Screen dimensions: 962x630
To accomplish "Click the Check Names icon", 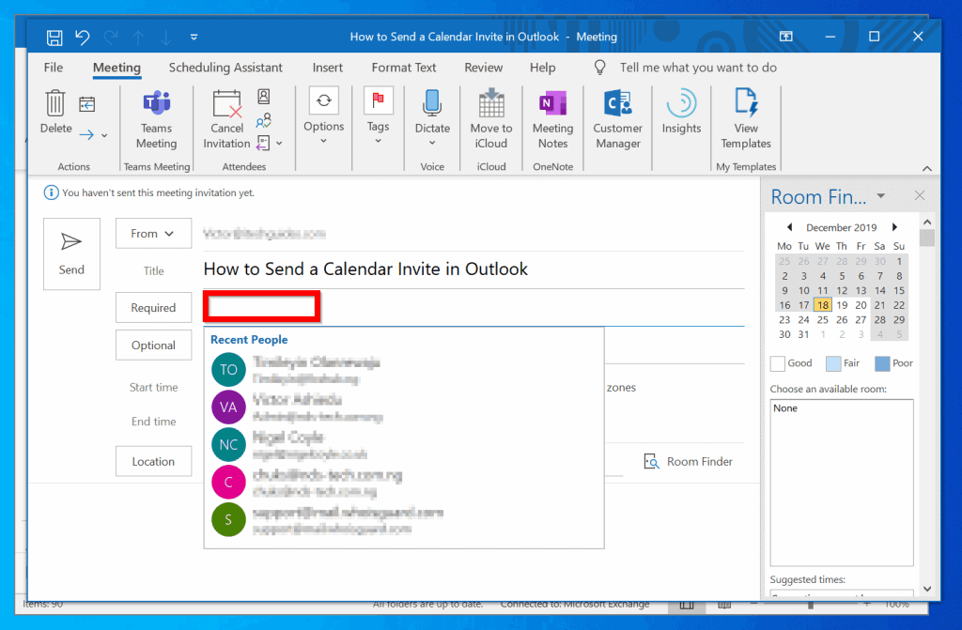I will [x=264, y=119].
